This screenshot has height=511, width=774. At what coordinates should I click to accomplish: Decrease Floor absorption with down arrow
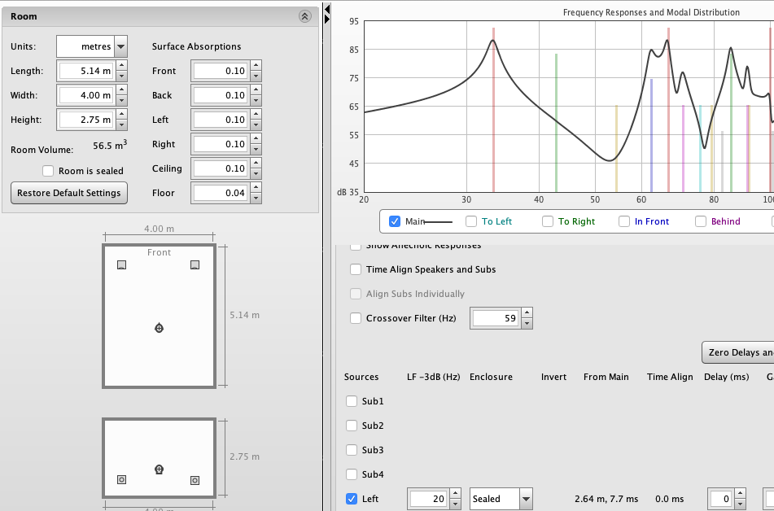[256, 198]
